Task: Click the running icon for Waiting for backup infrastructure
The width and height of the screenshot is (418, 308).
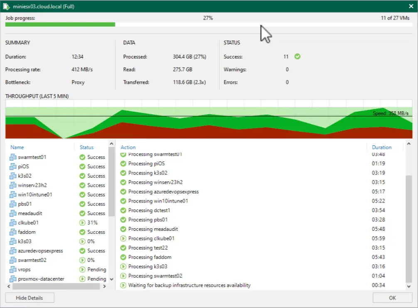Action: [123, 285]
